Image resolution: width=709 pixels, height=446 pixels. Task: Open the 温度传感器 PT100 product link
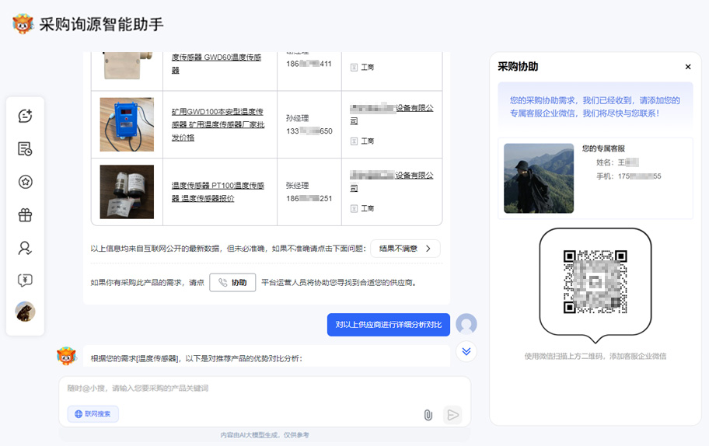coord(217,192)
